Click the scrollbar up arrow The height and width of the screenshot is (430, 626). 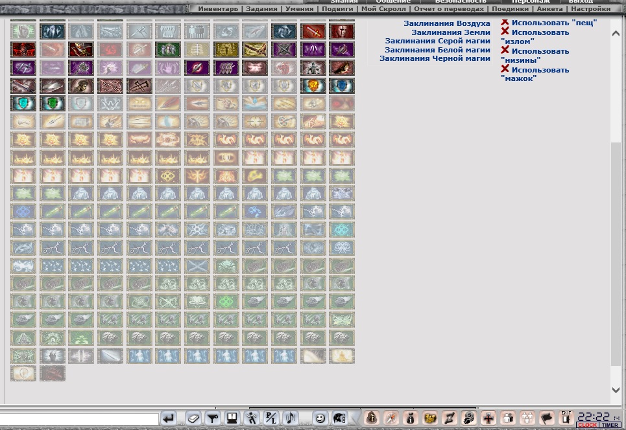point(616,34)
